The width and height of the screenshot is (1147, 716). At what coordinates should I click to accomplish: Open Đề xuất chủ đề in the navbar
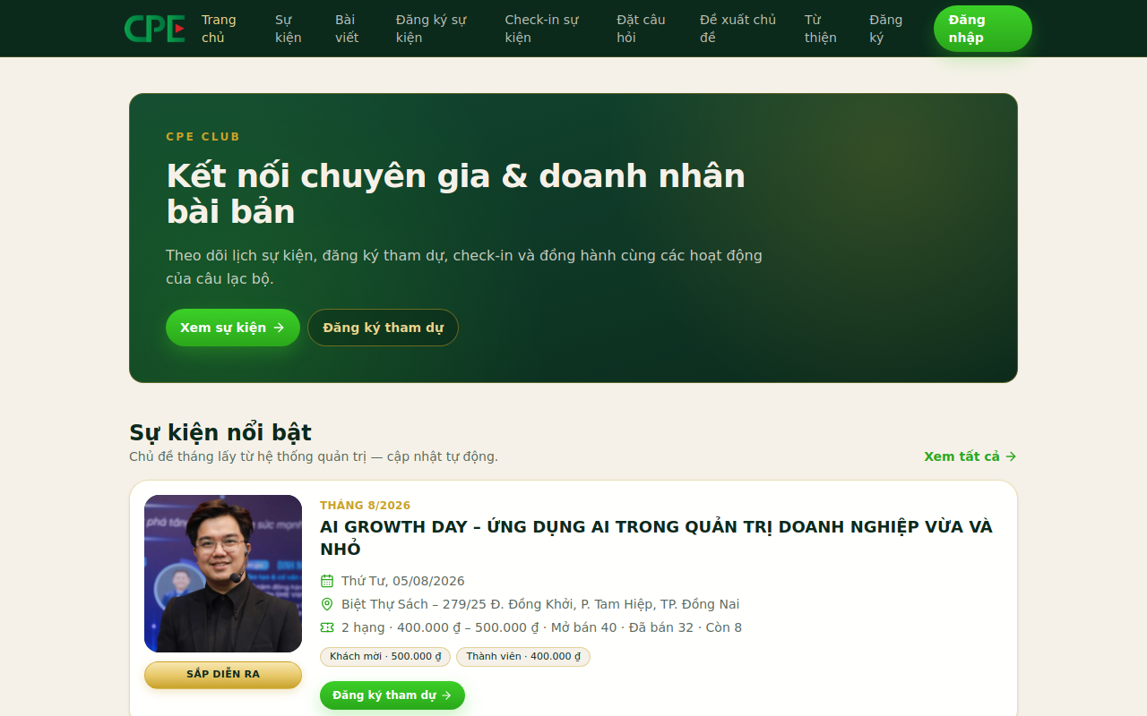coord(738,29)
